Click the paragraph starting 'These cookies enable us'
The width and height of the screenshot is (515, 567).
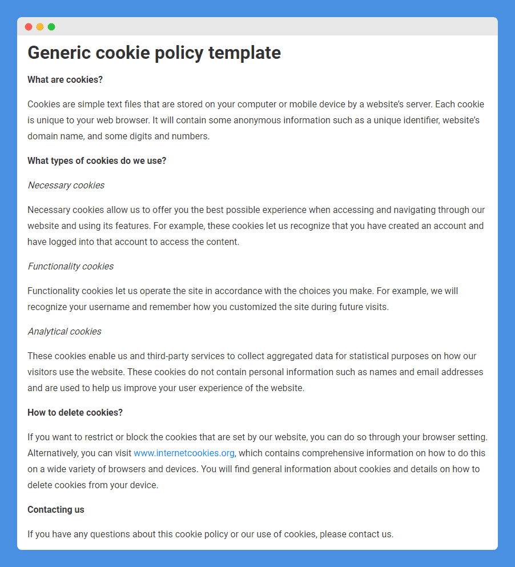click(x=255, y=372)
